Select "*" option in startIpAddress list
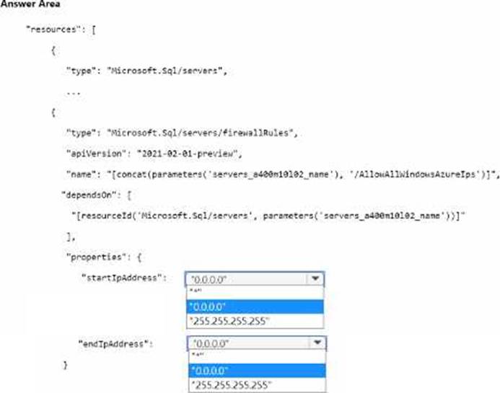Screen dimensions: 500x393 coord(255,291)
